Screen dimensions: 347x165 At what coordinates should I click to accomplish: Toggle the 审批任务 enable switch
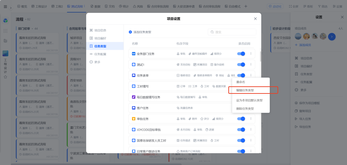(x=241, y=119)
